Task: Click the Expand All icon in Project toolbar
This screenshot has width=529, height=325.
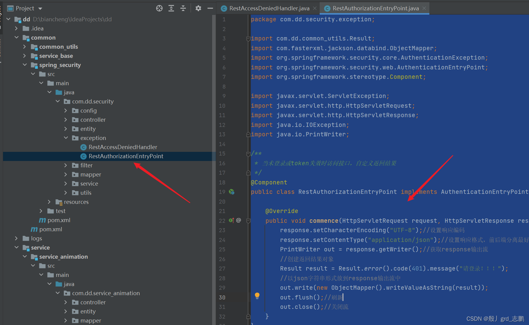Action: (x=171, y=8)
